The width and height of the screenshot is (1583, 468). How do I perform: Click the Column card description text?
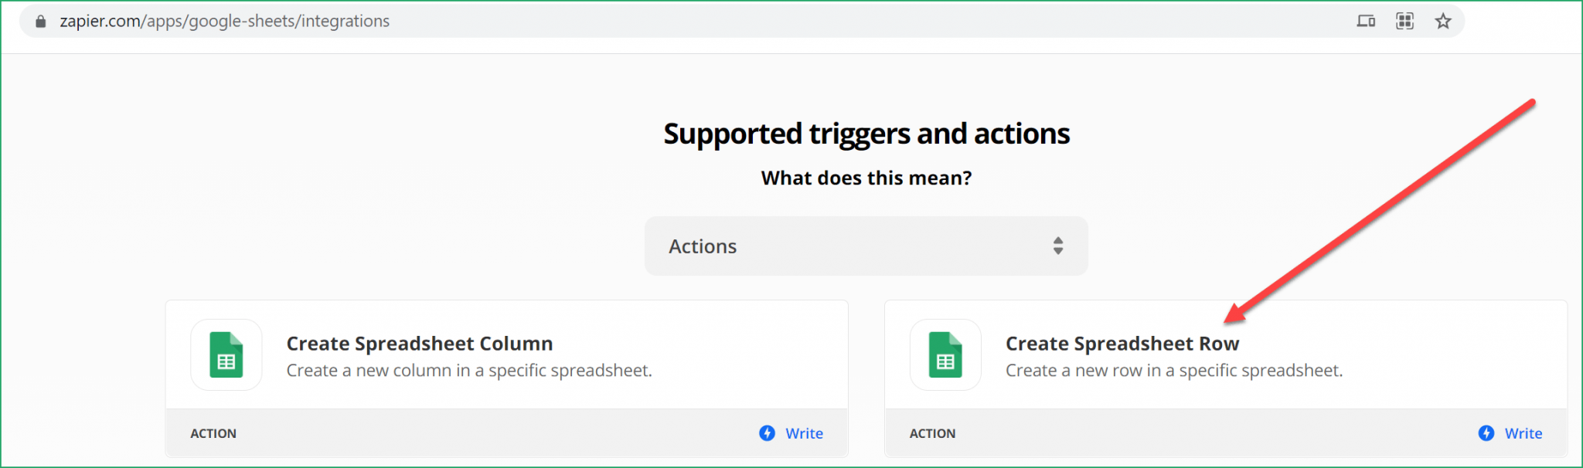(x=469, y=371)
